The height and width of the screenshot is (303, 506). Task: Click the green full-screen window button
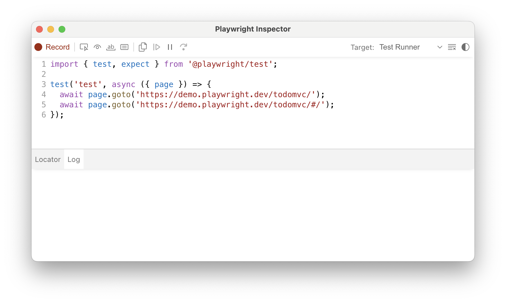click(x=62, y=29)
